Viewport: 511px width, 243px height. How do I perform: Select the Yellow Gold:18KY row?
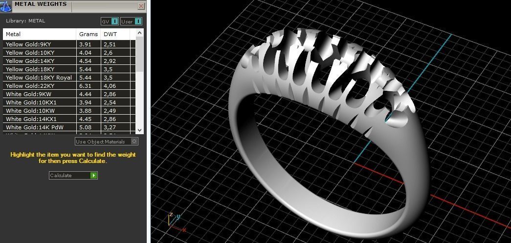[x=69, y=69]
